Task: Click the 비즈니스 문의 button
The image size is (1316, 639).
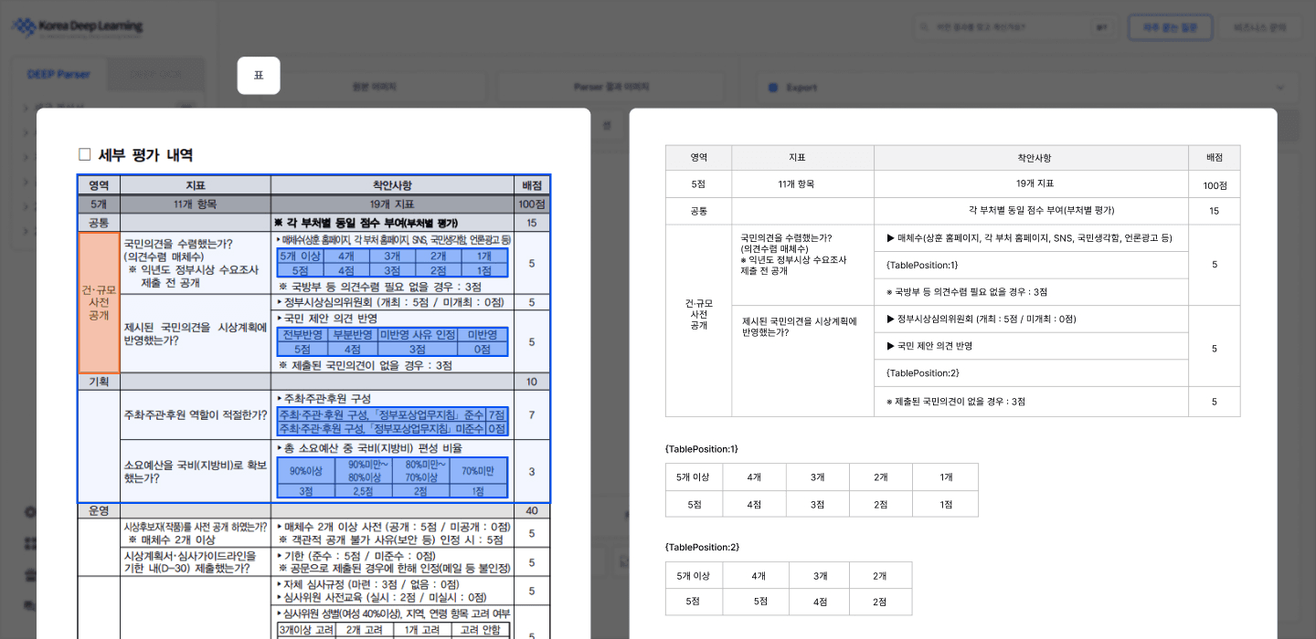Action: 1261,27
